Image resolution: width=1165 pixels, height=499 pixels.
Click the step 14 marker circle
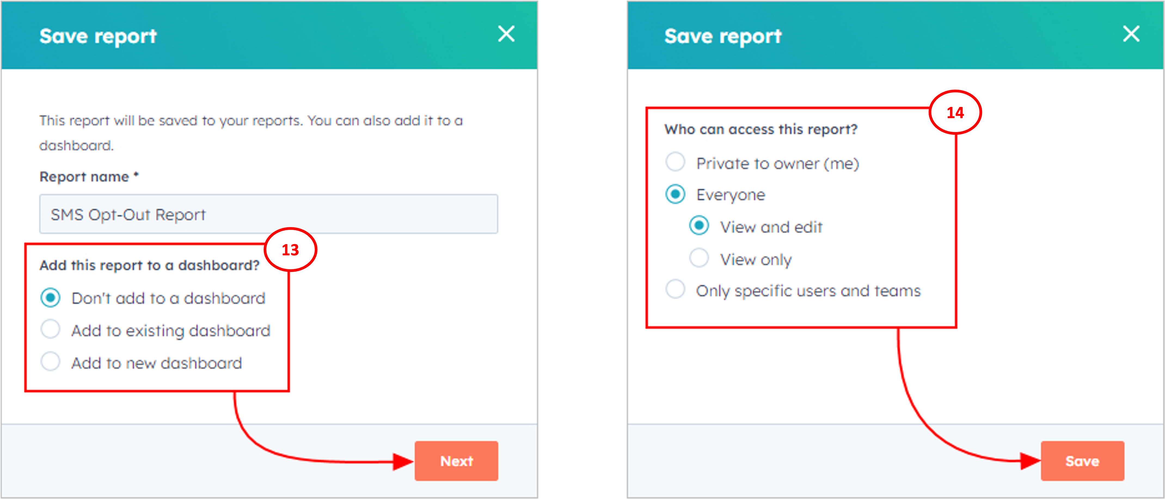[x=955, y=112]
